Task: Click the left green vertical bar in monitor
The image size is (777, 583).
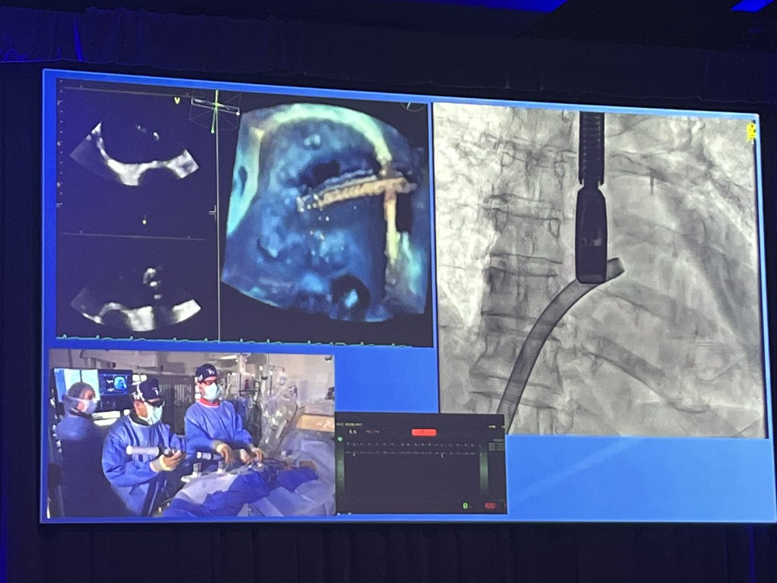Action: [340, 470]
